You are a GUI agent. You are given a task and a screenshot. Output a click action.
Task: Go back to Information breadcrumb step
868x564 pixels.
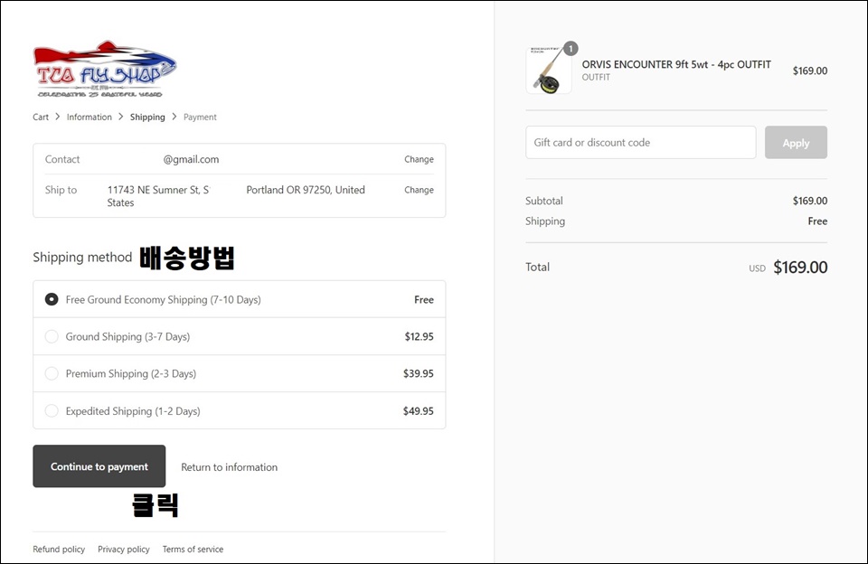(x=90, y=117)
